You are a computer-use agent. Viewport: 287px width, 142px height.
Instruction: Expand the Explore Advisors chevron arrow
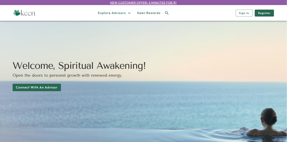pos(129,13)
